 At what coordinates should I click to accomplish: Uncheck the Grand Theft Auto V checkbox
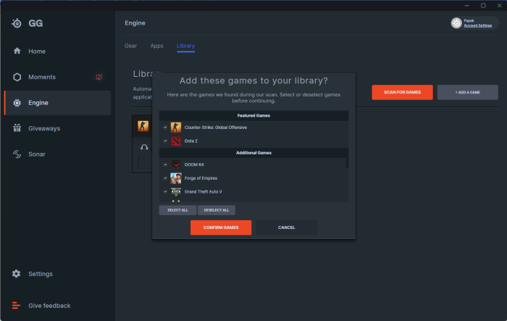point(165,192)
